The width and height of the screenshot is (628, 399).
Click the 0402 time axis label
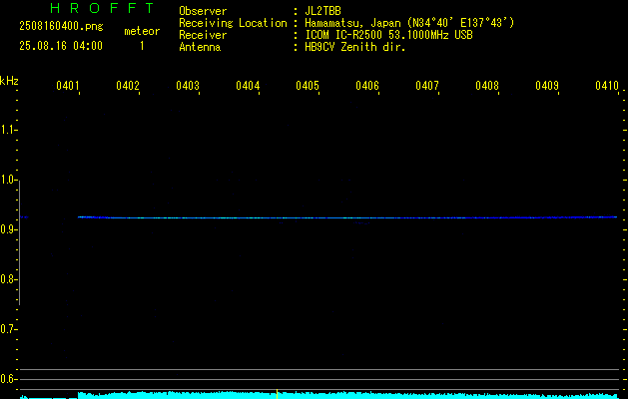point(128,86)
